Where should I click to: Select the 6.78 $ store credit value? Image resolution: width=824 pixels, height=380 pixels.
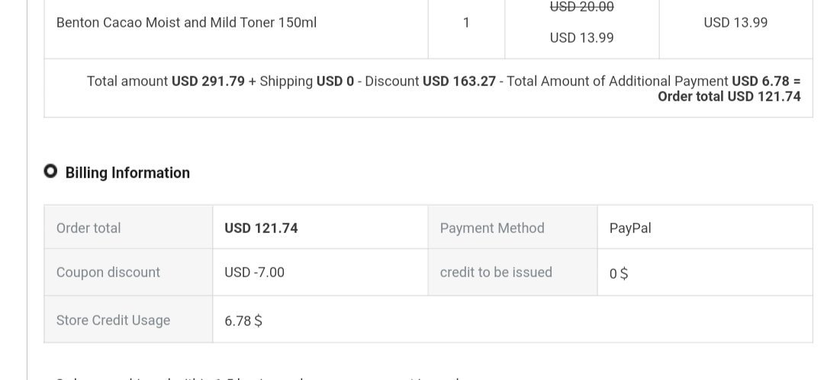tap(243, 321)
